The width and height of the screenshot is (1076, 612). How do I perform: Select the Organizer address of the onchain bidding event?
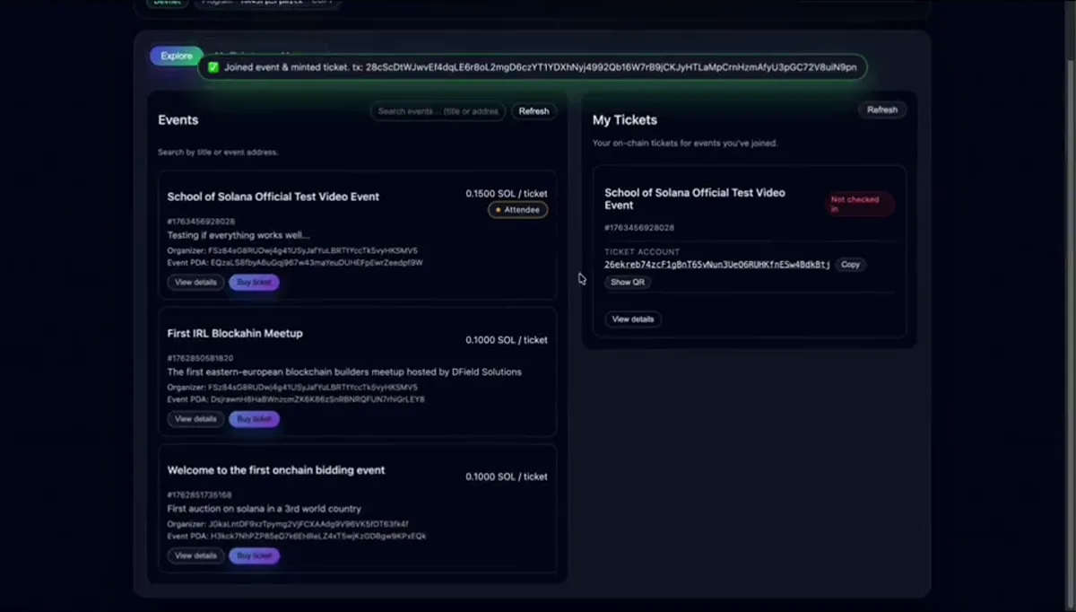coord(308,524)
